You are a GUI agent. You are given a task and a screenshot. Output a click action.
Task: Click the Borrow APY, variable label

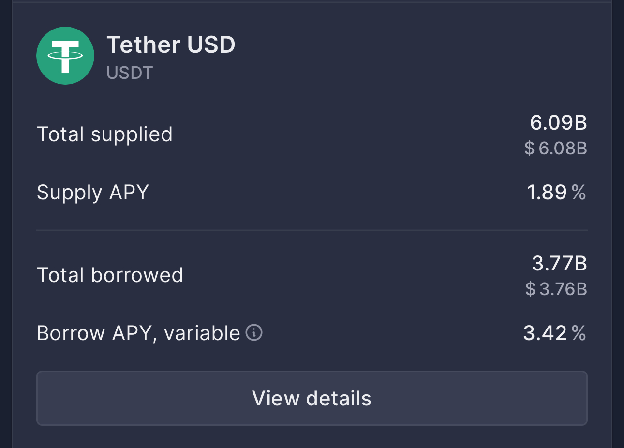pos(138,333)
